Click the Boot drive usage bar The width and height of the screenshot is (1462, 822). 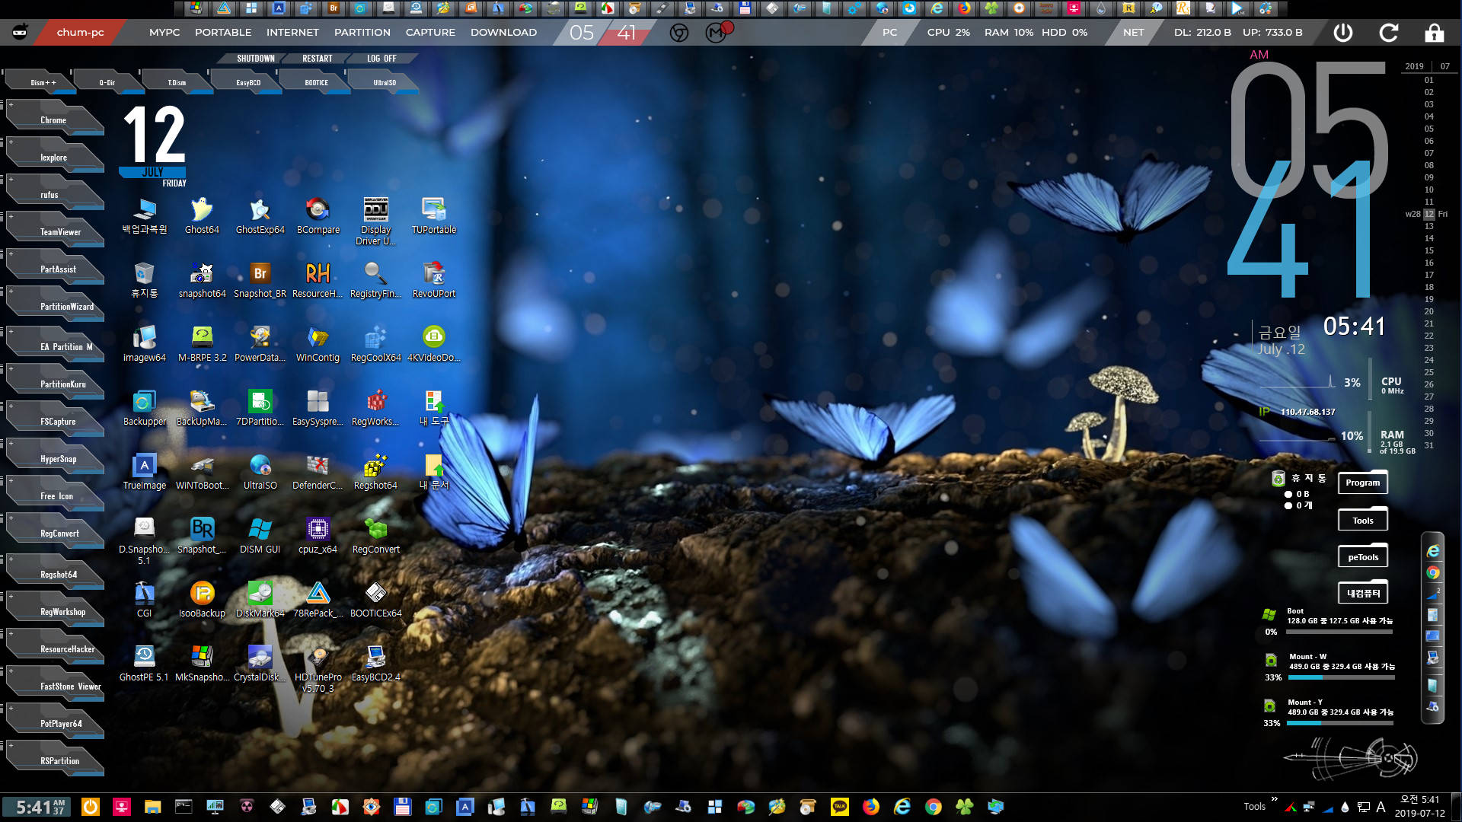1340,632
